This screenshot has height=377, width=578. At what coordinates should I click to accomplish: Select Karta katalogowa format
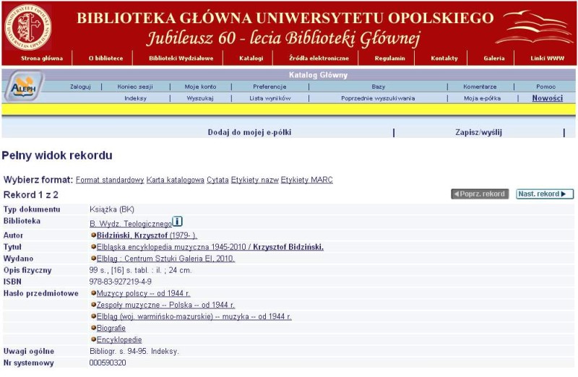(x=175, y=180)
